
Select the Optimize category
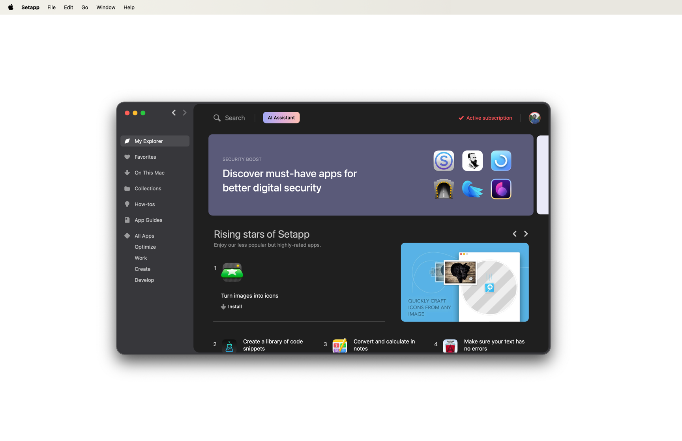[x=145, y=247]
